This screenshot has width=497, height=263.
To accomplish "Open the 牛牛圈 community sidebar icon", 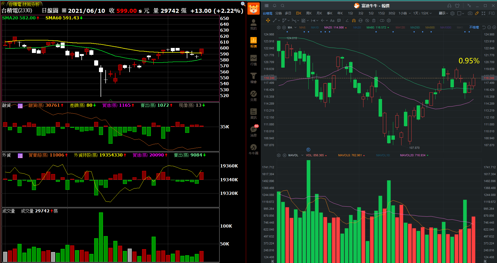I will point(253,149).
